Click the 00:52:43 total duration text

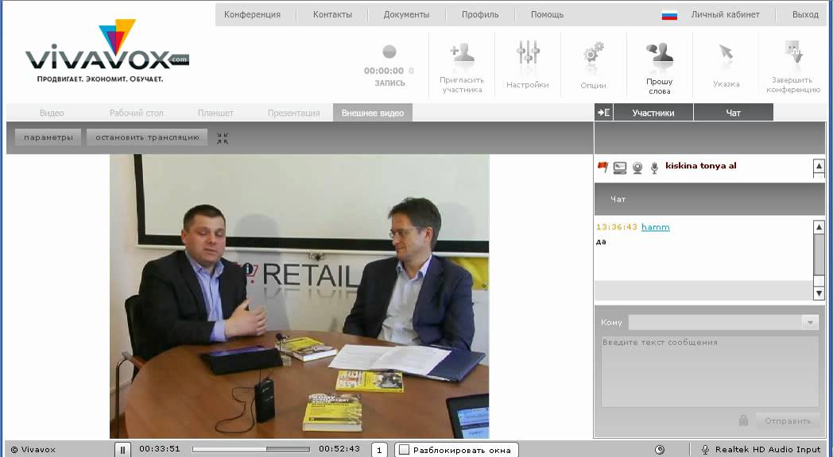(x=339, y=449)
